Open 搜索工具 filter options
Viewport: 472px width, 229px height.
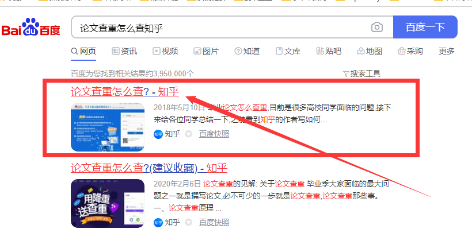point(362,73)
